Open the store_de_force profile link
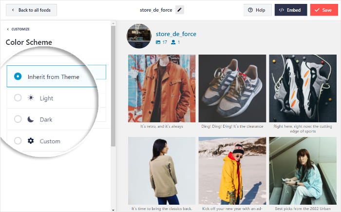 point(176,34)
